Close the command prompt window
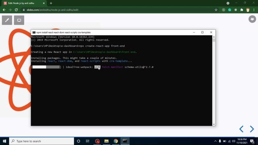This screenshot has width=258, height=145. [211, 32]
